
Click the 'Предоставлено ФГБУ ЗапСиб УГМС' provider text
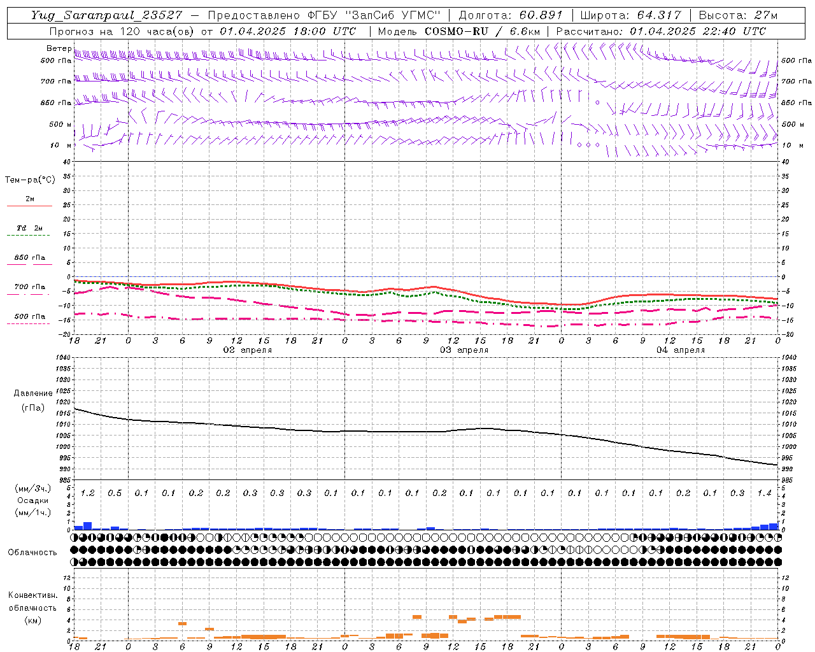[x=324, y=15]
